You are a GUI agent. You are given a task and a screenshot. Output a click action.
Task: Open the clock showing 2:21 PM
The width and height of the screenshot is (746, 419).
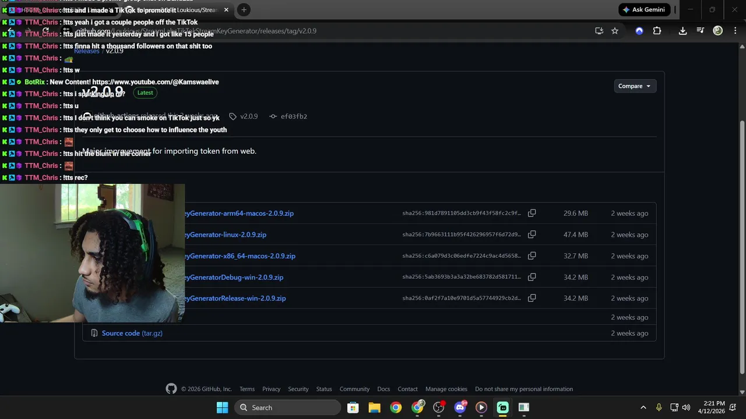710,407
